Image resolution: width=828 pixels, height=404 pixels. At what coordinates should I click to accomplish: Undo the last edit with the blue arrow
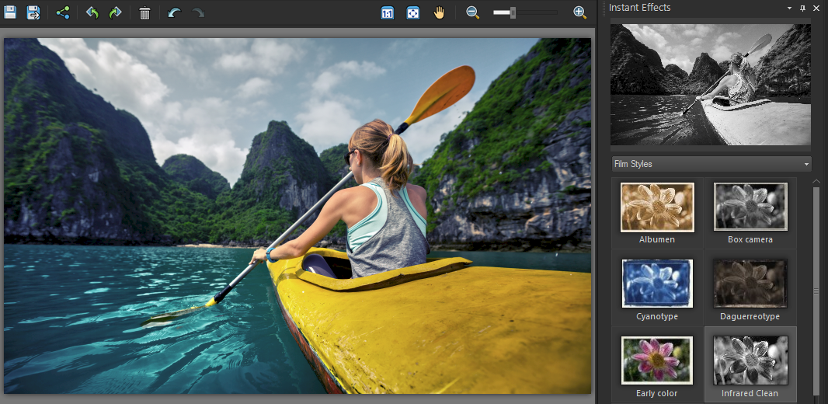click(x=175, y=12)
